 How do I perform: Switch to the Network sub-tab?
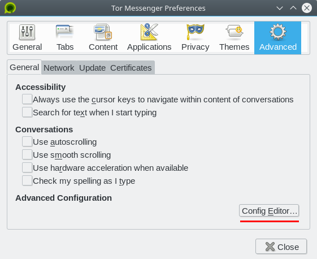click(59, 68)
